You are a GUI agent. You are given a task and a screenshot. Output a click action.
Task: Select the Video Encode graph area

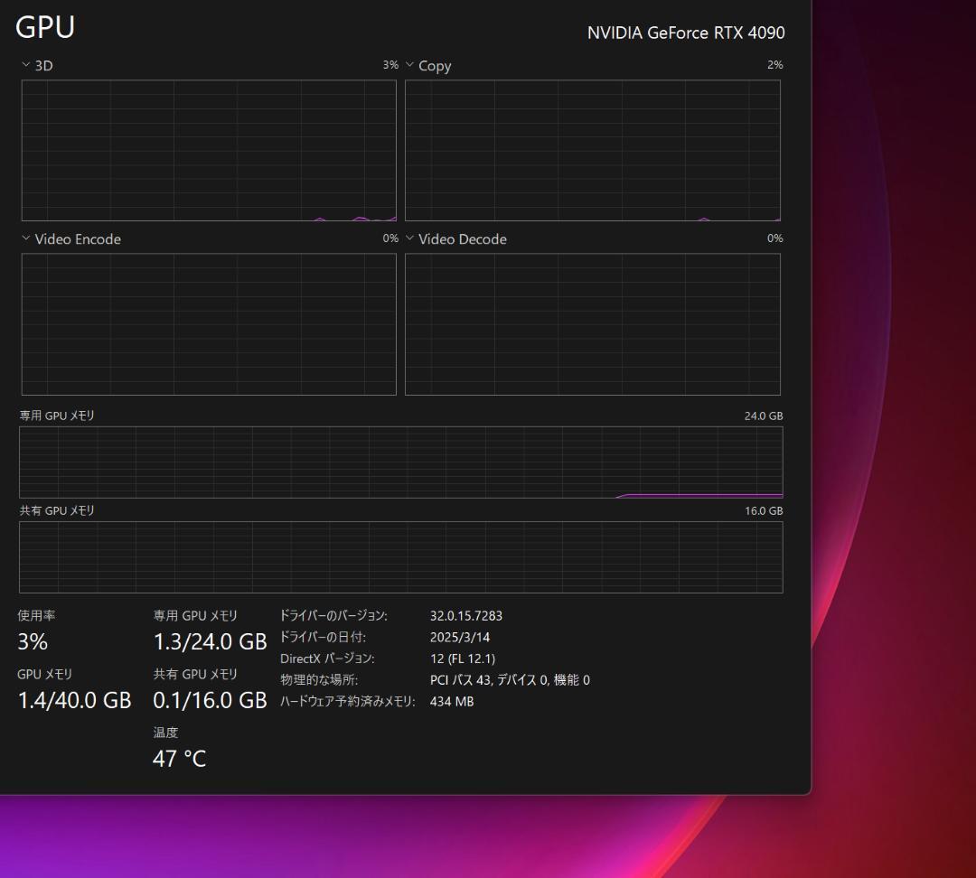[208, 323]
